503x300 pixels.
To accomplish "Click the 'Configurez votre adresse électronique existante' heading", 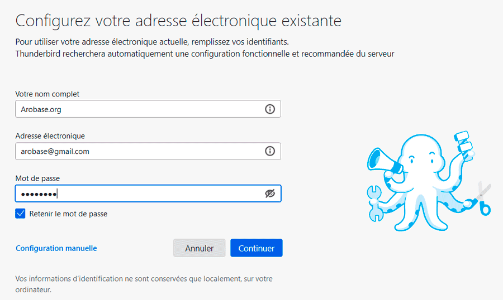I will click(x=178, y=21).
